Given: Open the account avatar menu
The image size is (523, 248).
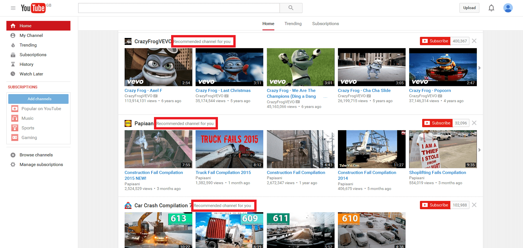Looking at the screenshot, I should pos(508,8).
